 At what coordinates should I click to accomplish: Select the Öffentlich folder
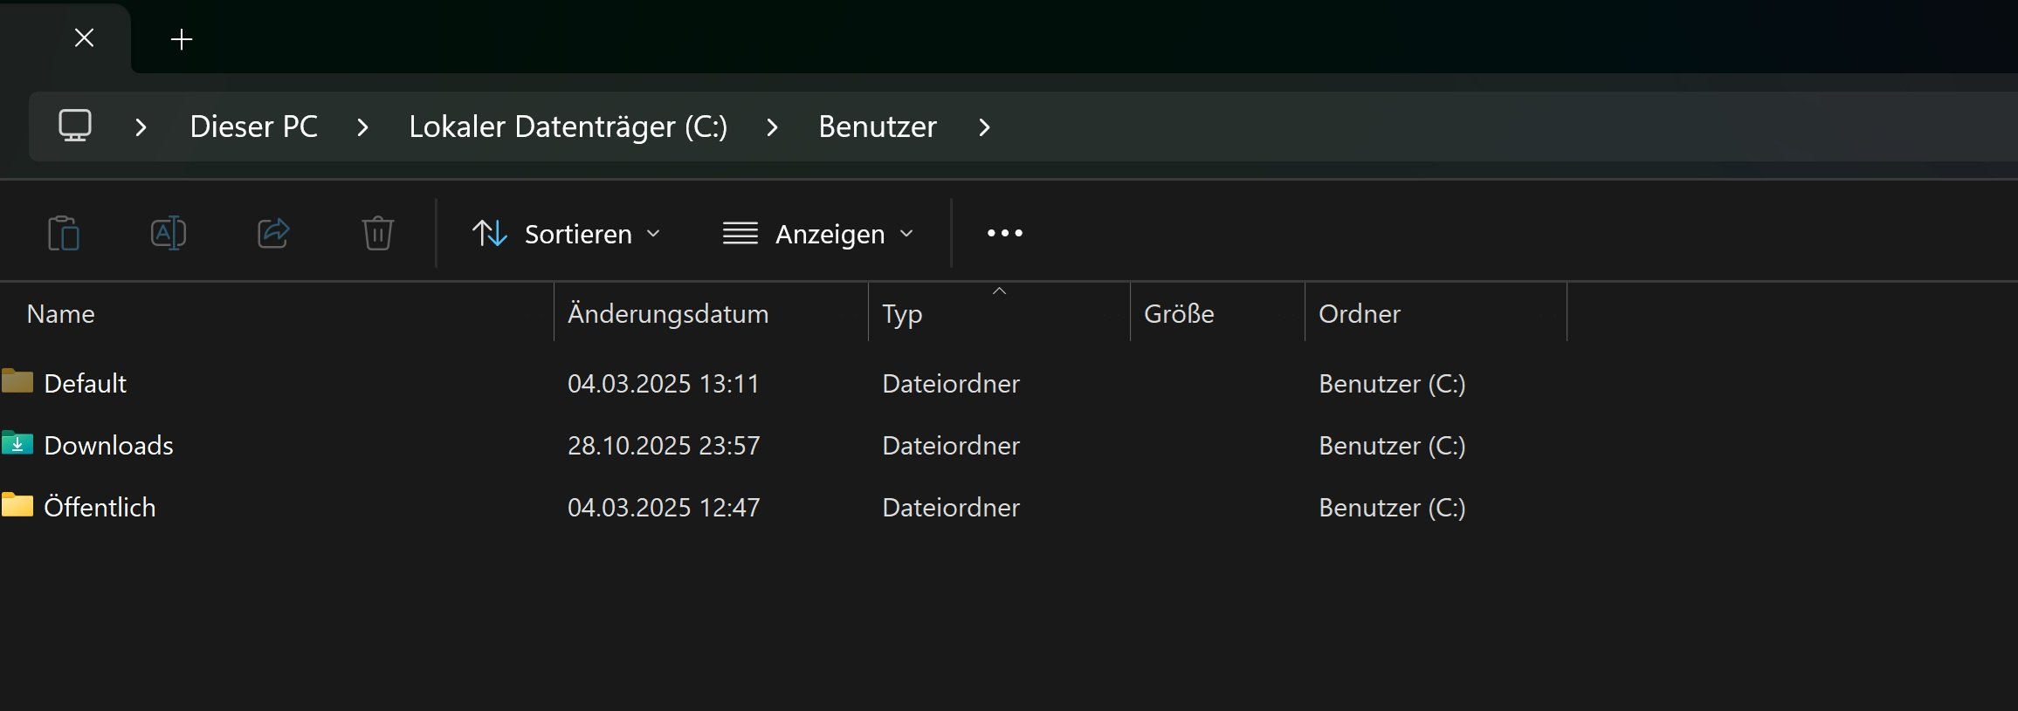click(100, 507)
